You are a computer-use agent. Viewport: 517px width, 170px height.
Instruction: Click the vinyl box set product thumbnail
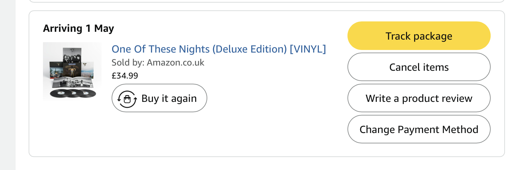pos(72,71)
